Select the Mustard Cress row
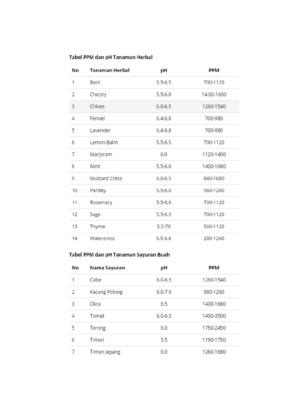The image size is (307, 409). pos(154,179)
